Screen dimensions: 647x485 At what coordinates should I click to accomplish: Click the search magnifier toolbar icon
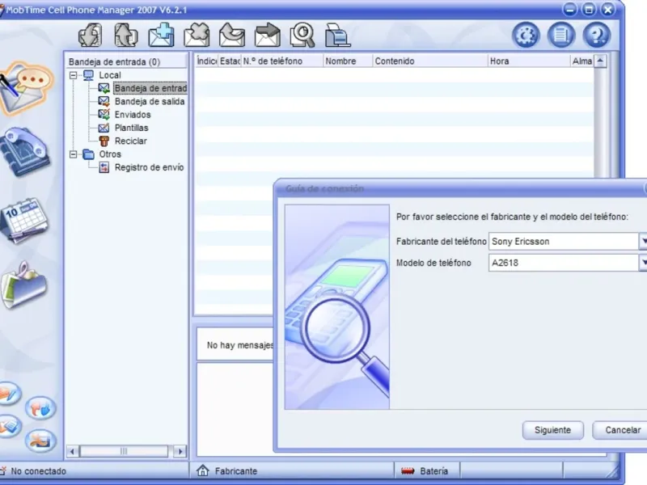tap(302, 36)
